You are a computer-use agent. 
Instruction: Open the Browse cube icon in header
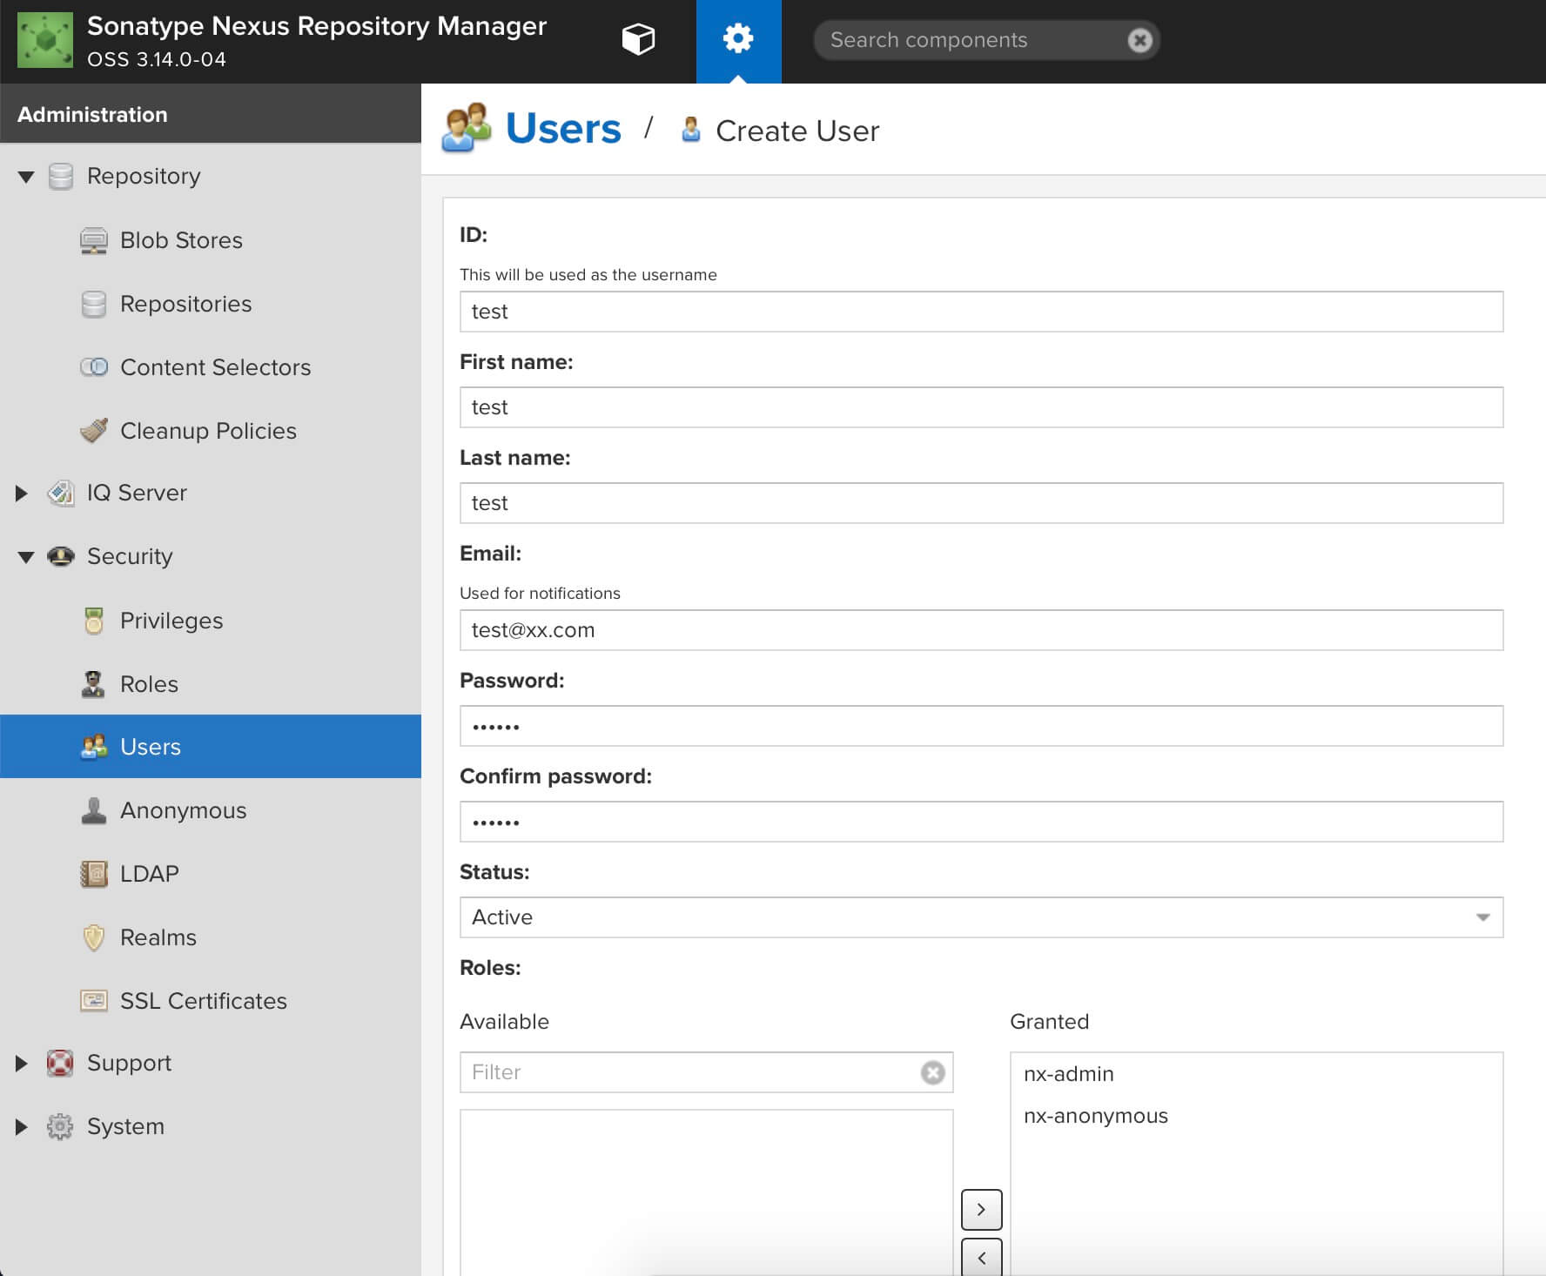tap(638, 39)
